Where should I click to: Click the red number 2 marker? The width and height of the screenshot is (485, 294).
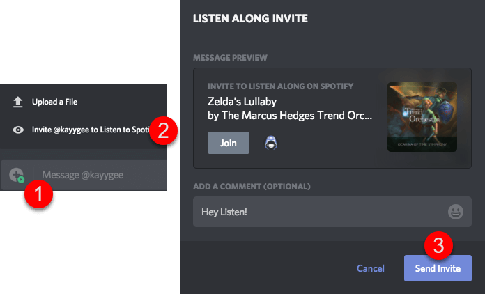[163, 132]
